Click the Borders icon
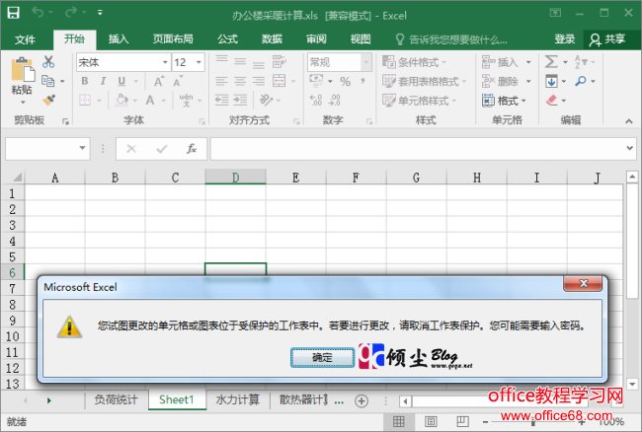642x432 pixels. (85, 100)
